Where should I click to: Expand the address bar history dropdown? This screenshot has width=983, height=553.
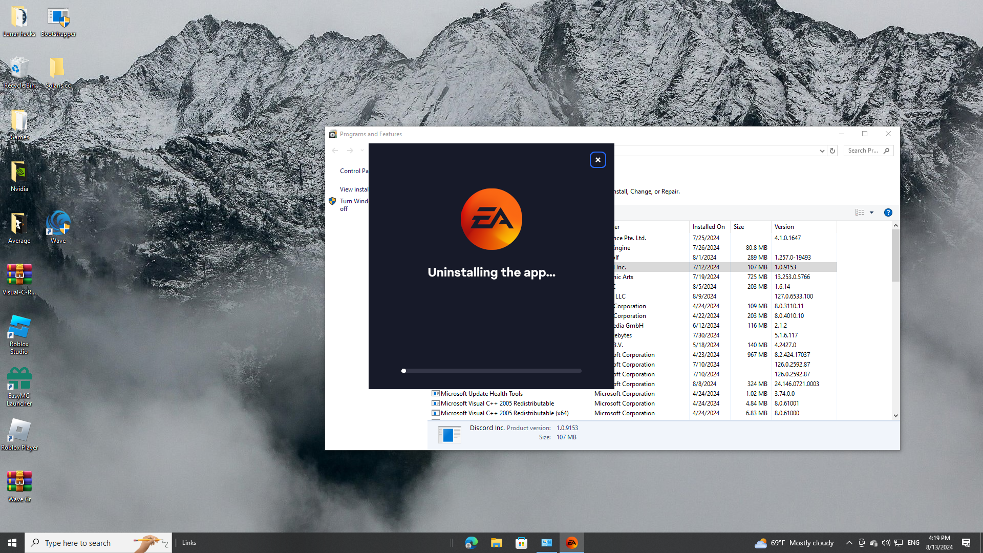822,151
